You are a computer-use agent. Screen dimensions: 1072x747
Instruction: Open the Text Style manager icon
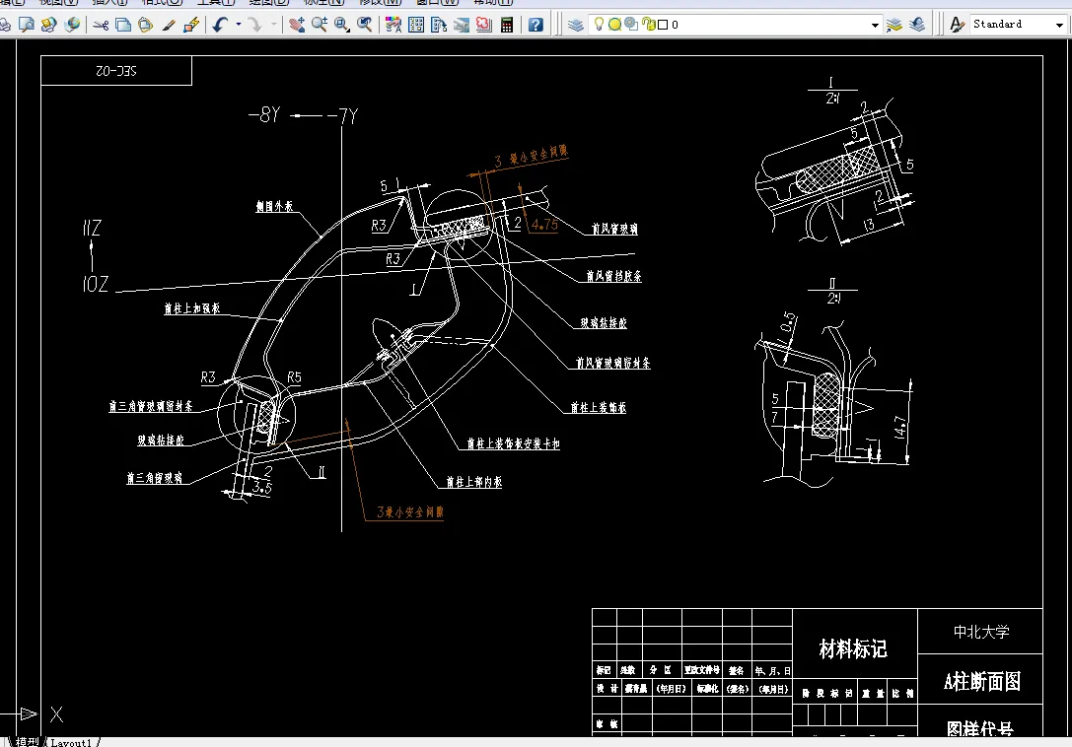[x=958, y=25]
